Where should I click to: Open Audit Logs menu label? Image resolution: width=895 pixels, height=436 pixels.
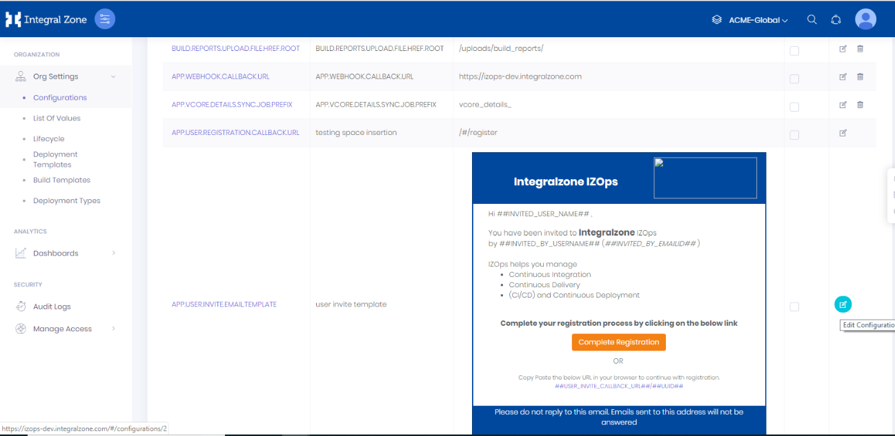(52, 307)
